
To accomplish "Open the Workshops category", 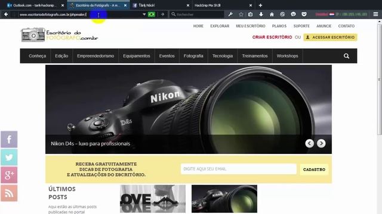I will point(287,56).
